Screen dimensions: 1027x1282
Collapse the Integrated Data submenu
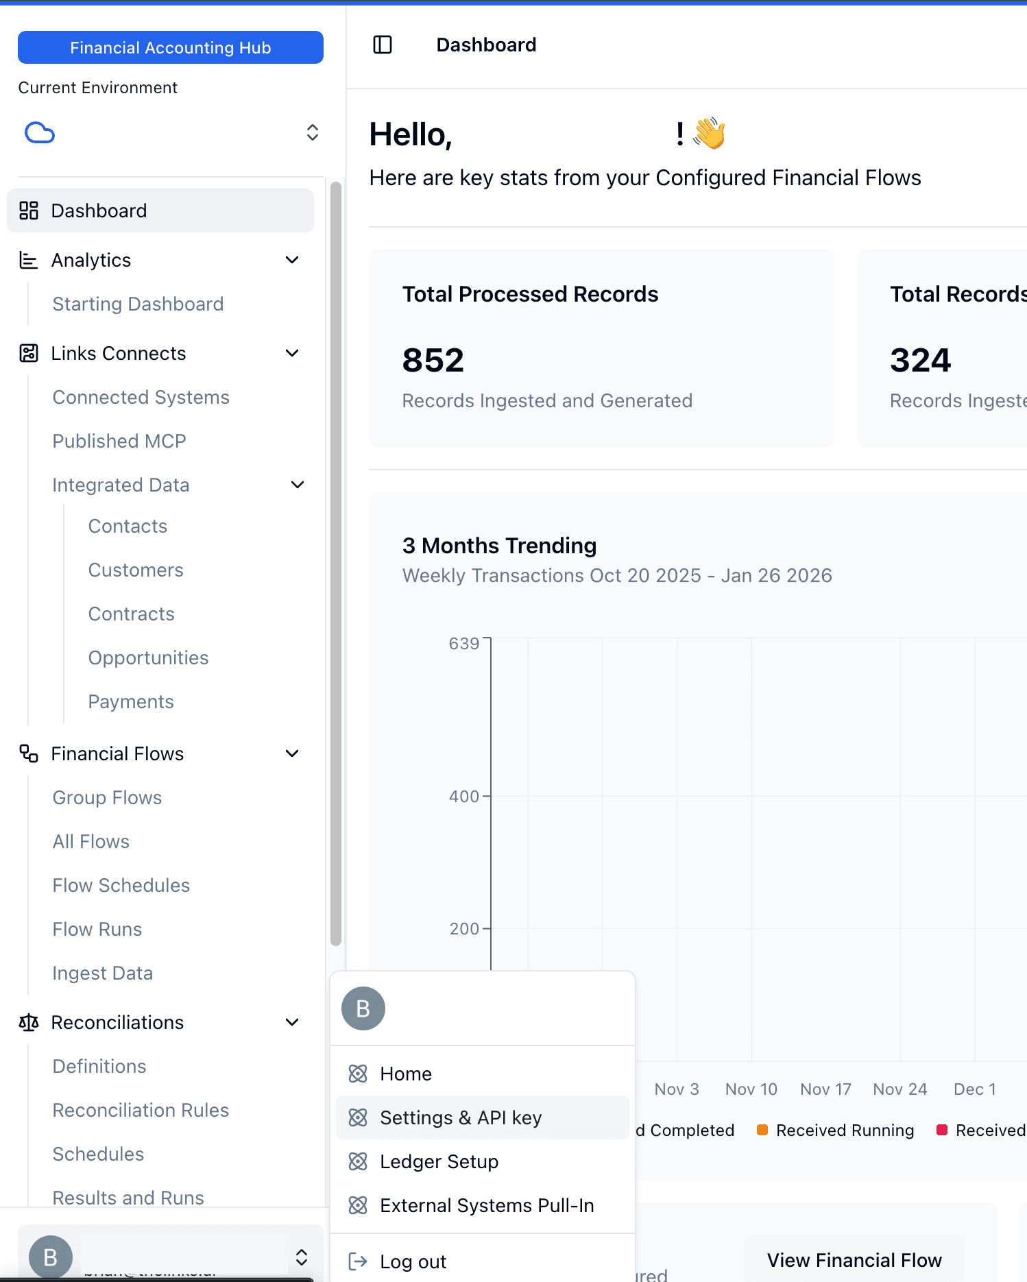point(298,485)
